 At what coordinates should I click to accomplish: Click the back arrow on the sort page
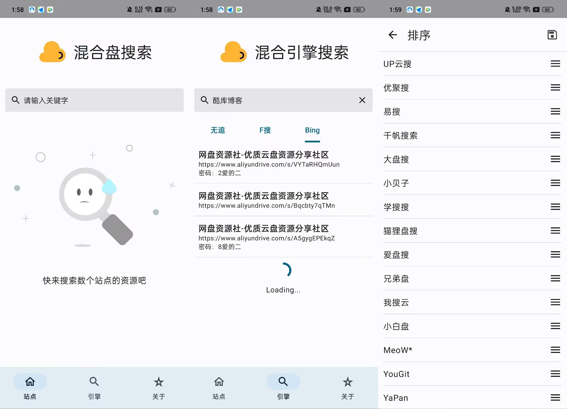[x=392, y=35]
